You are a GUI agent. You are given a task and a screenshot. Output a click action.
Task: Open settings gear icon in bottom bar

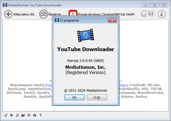[x=11, y=115]
